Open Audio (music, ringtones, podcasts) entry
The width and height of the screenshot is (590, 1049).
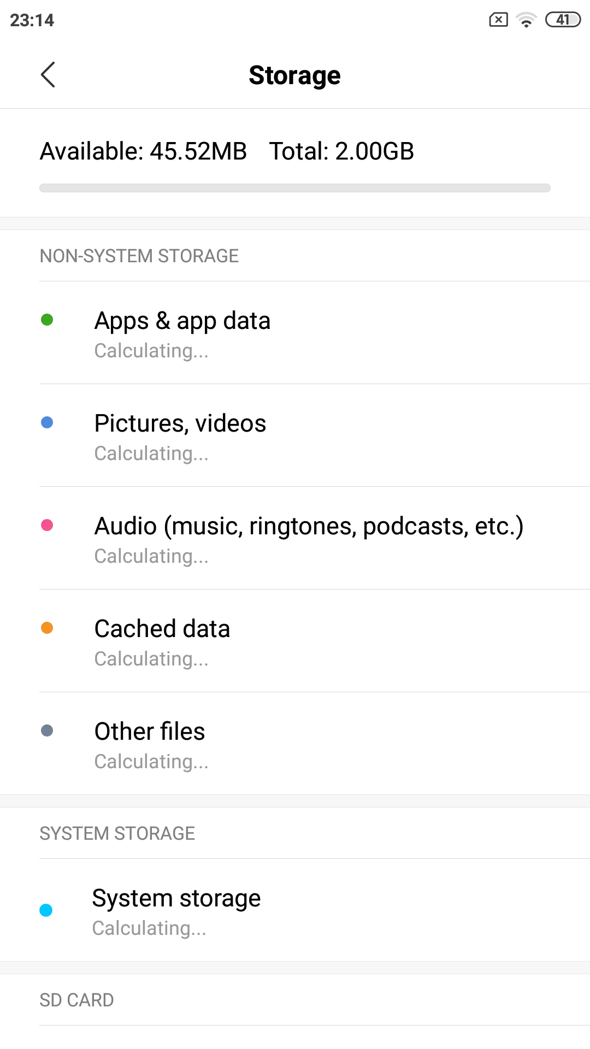[x=309, y=538]
